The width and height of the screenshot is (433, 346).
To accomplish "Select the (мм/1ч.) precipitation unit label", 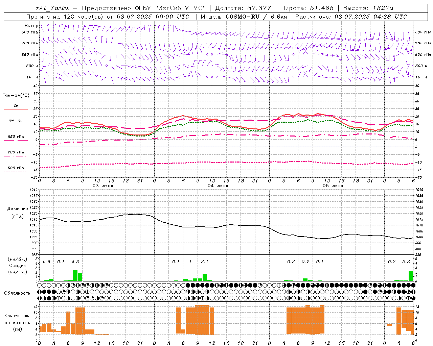I will click(17, 272).
